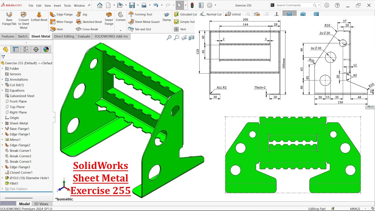
Task: Select the Hem tool
Action: point(56,29)
